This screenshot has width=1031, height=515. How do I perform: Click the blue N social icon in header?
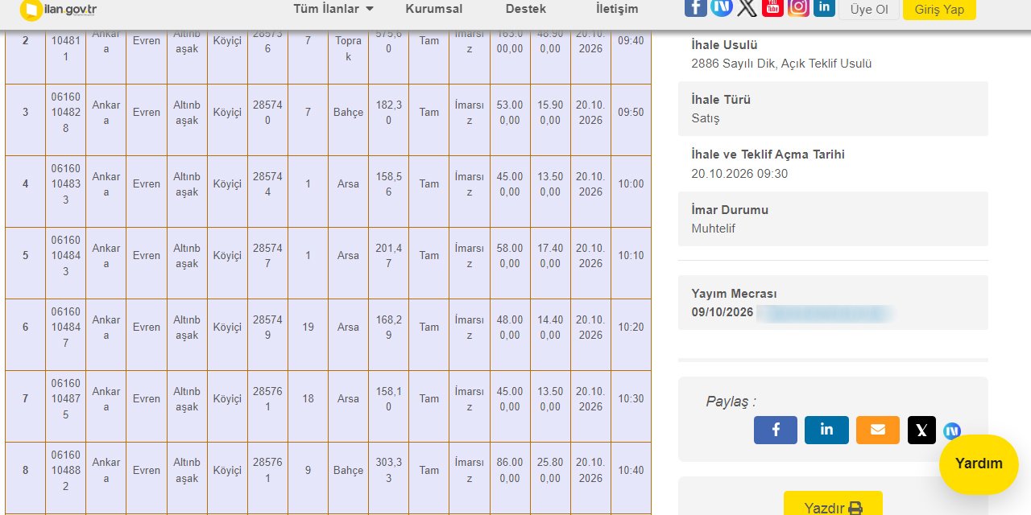click(722, 7)
